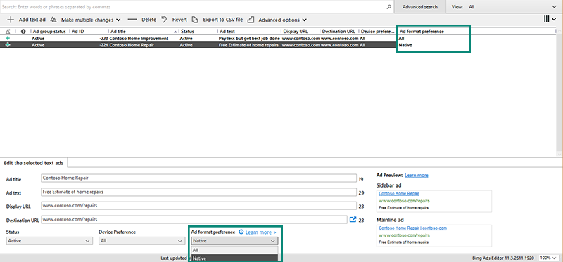Sort by Ad group status column header
This screenshot has width=563, height=262.
49,32
